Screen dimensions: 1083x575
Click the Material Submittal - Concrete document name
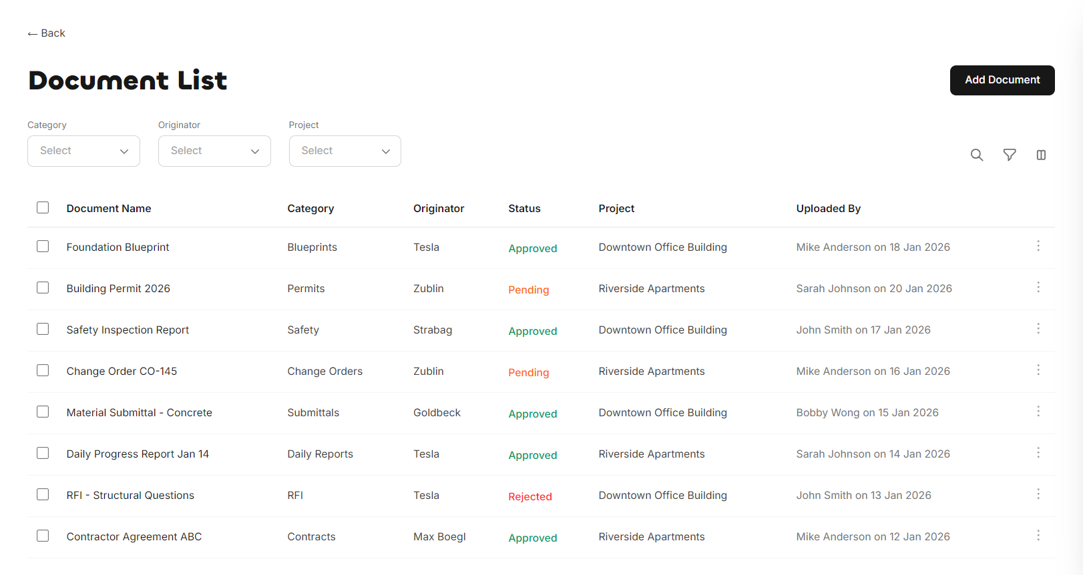pos(139,413)
